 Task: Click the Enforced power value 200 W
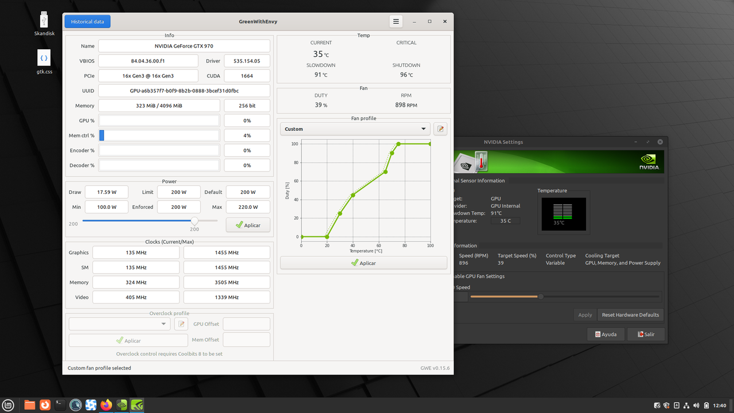[179, 207]
